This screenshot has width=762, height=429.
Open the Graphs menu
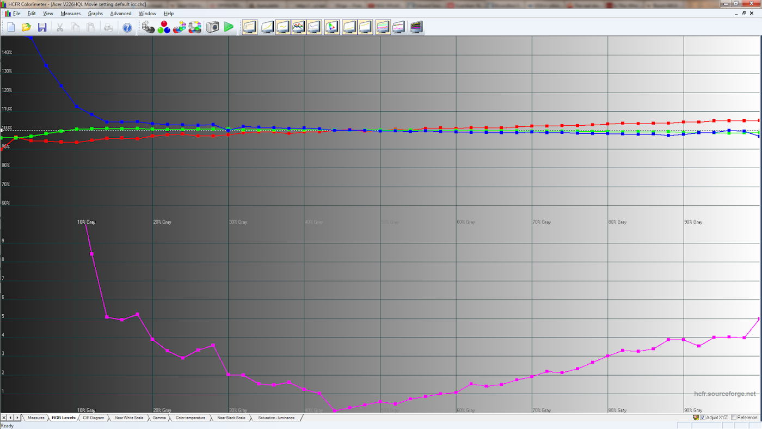(95, 14)
